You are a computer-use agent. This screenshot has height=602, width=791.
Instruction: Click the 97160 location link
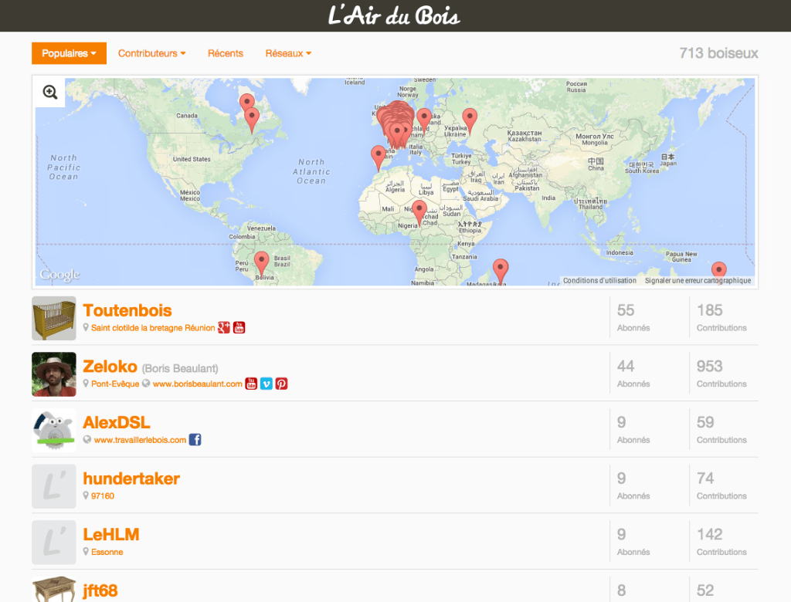tap(103, 495)
